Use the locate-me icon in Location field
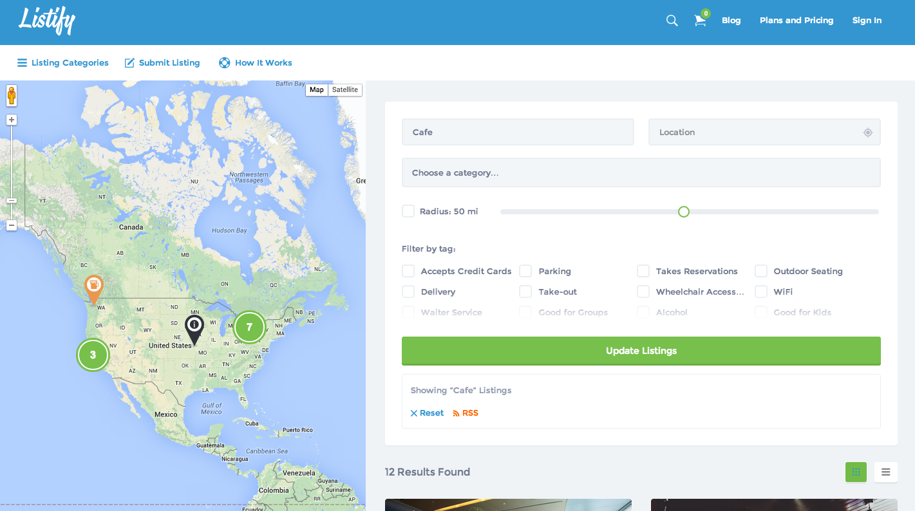This screenshot has height=511, width=915. 867,133
